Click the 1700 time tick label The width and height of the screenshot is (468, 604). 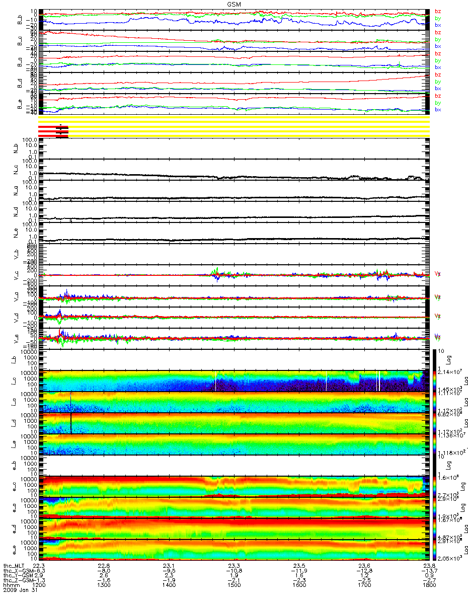tap(364, 585)
